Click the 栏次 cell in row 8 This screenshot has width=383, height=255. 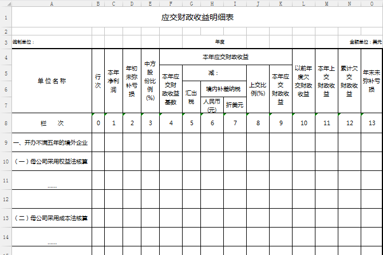point(52,123)
